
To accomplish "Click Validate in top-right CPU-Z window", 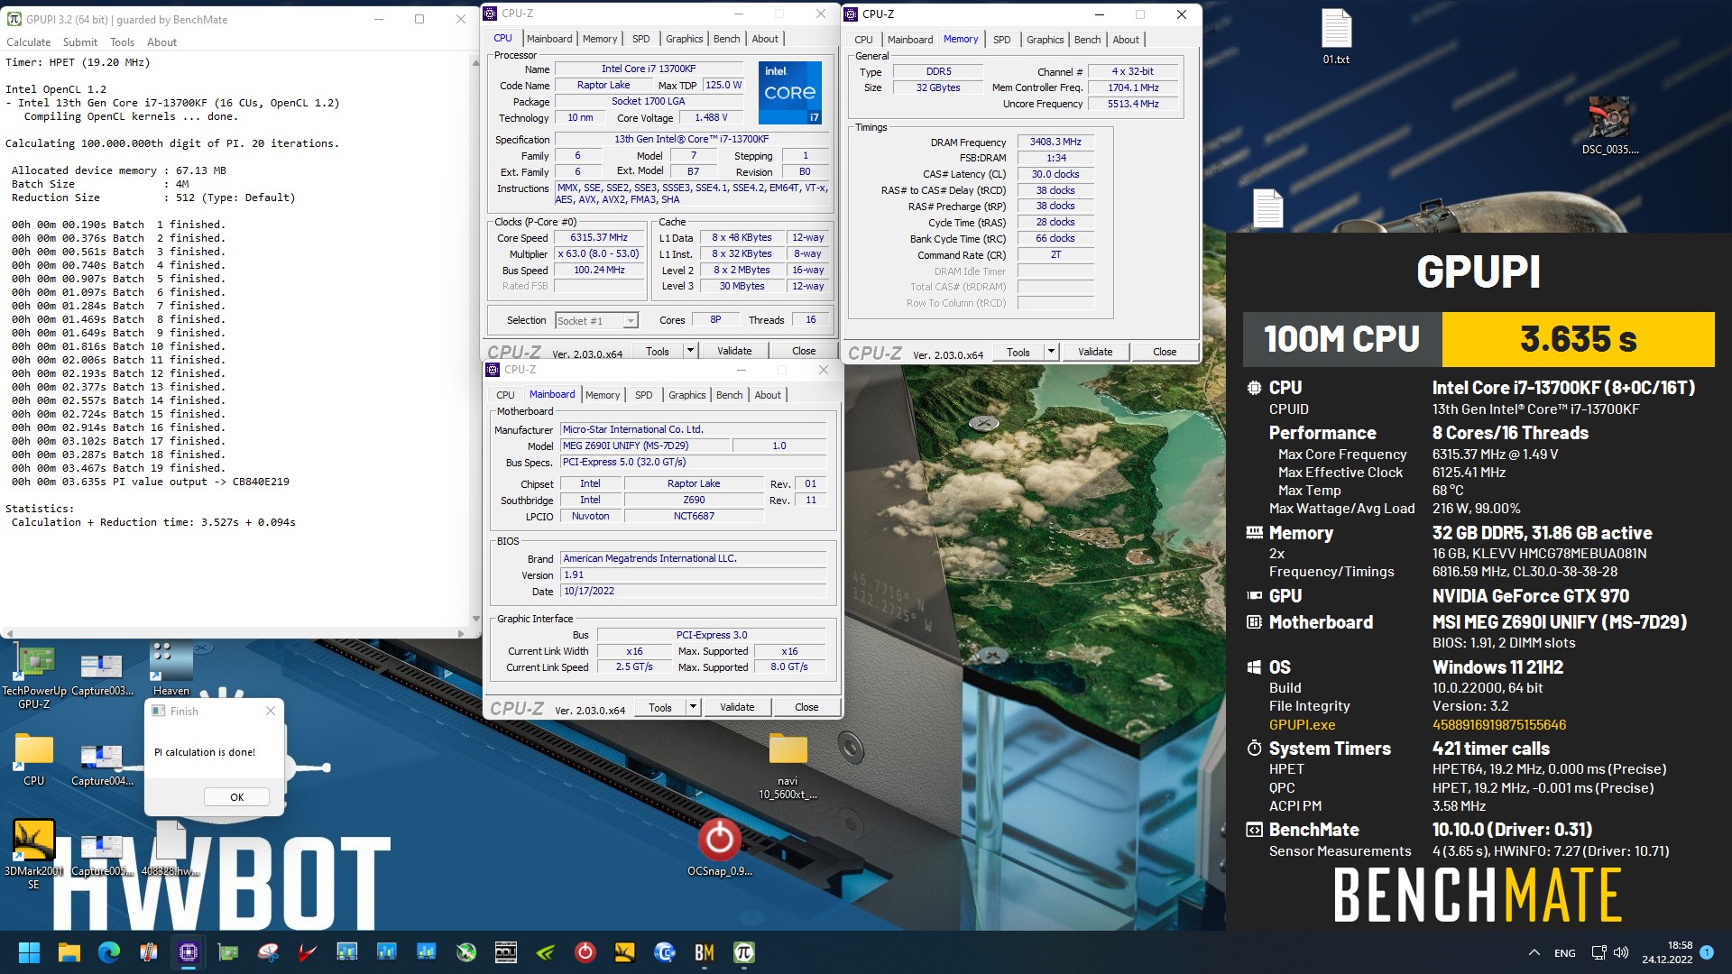I will coord(1095,352).
